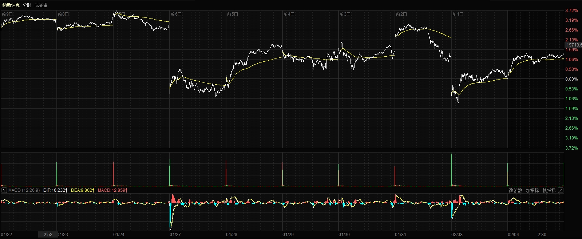Click the red MACD:12.859 value

point(112,190)
